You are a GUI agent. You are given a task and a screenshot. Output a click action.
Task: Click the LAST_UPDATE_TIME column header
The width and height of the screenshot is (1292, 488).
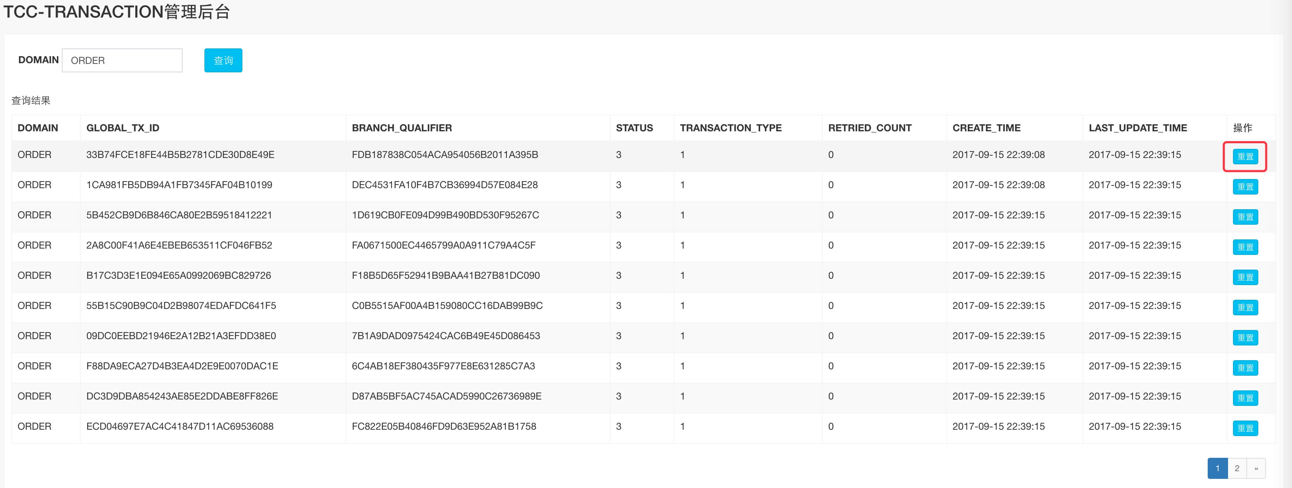1137,128
